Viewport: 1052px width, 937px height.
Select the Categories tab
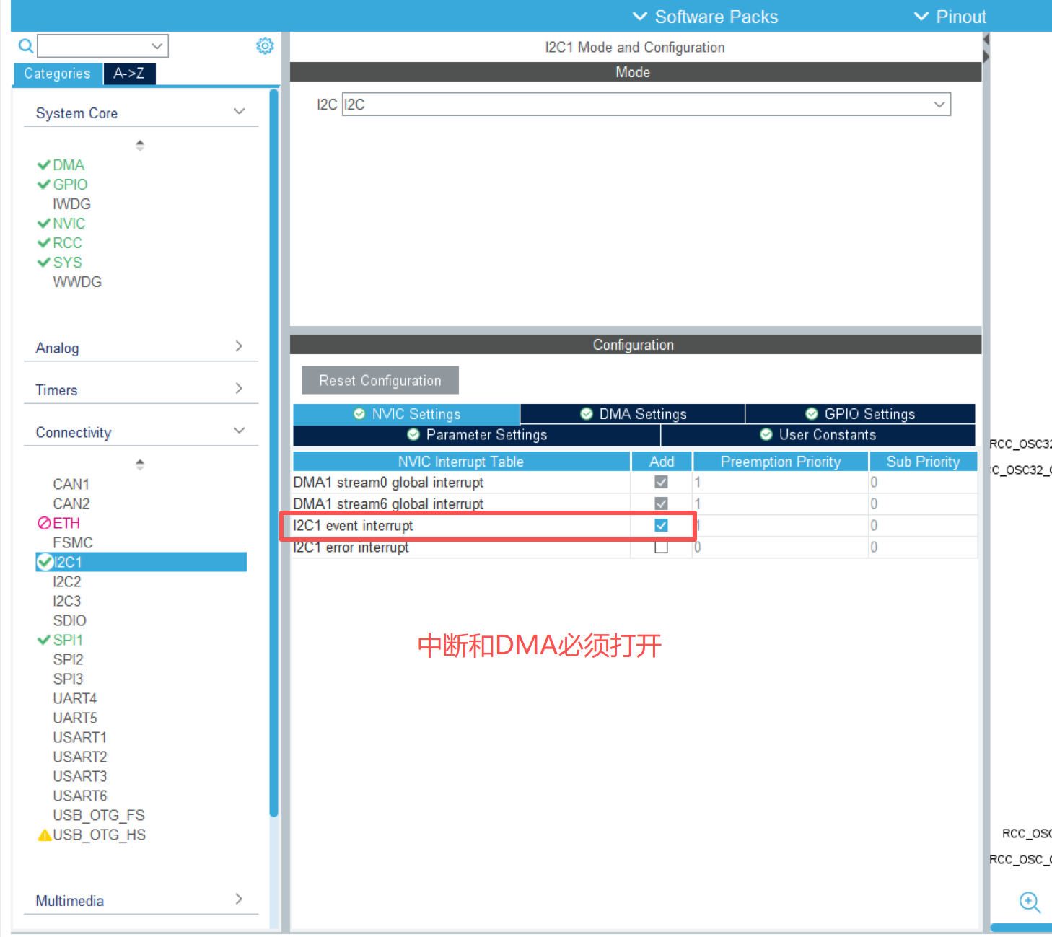coord(58,74)
